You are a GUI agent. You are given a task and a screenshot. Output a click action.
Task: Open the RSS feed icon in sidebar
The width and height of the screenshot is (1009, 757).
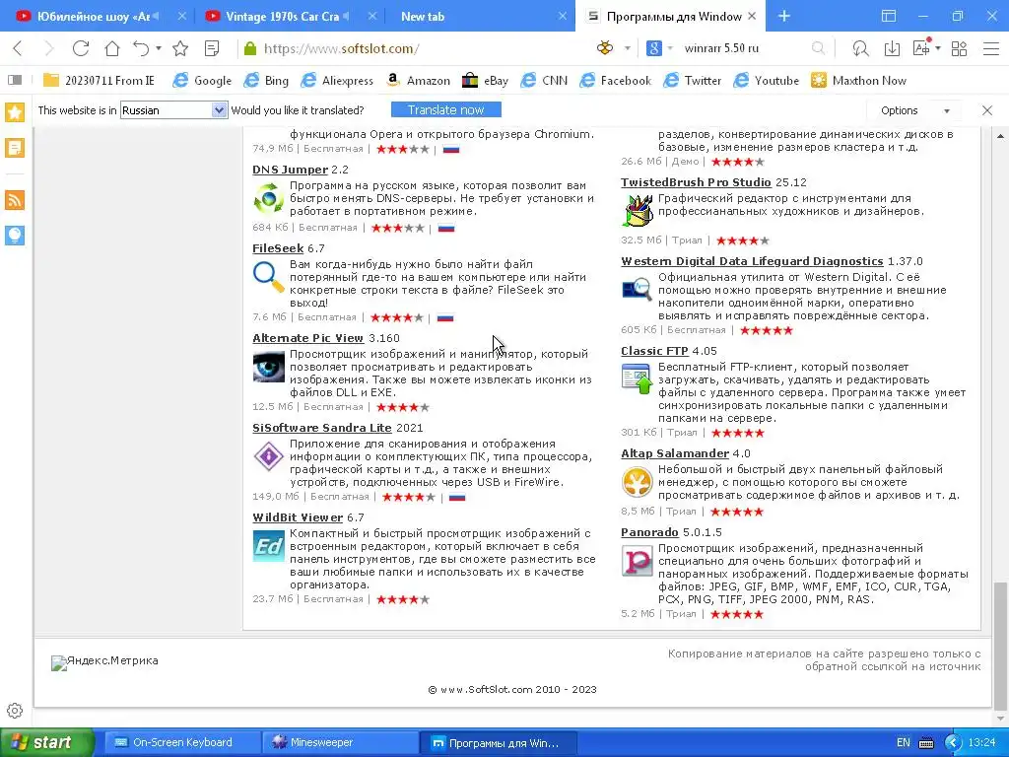coord(15,200)
